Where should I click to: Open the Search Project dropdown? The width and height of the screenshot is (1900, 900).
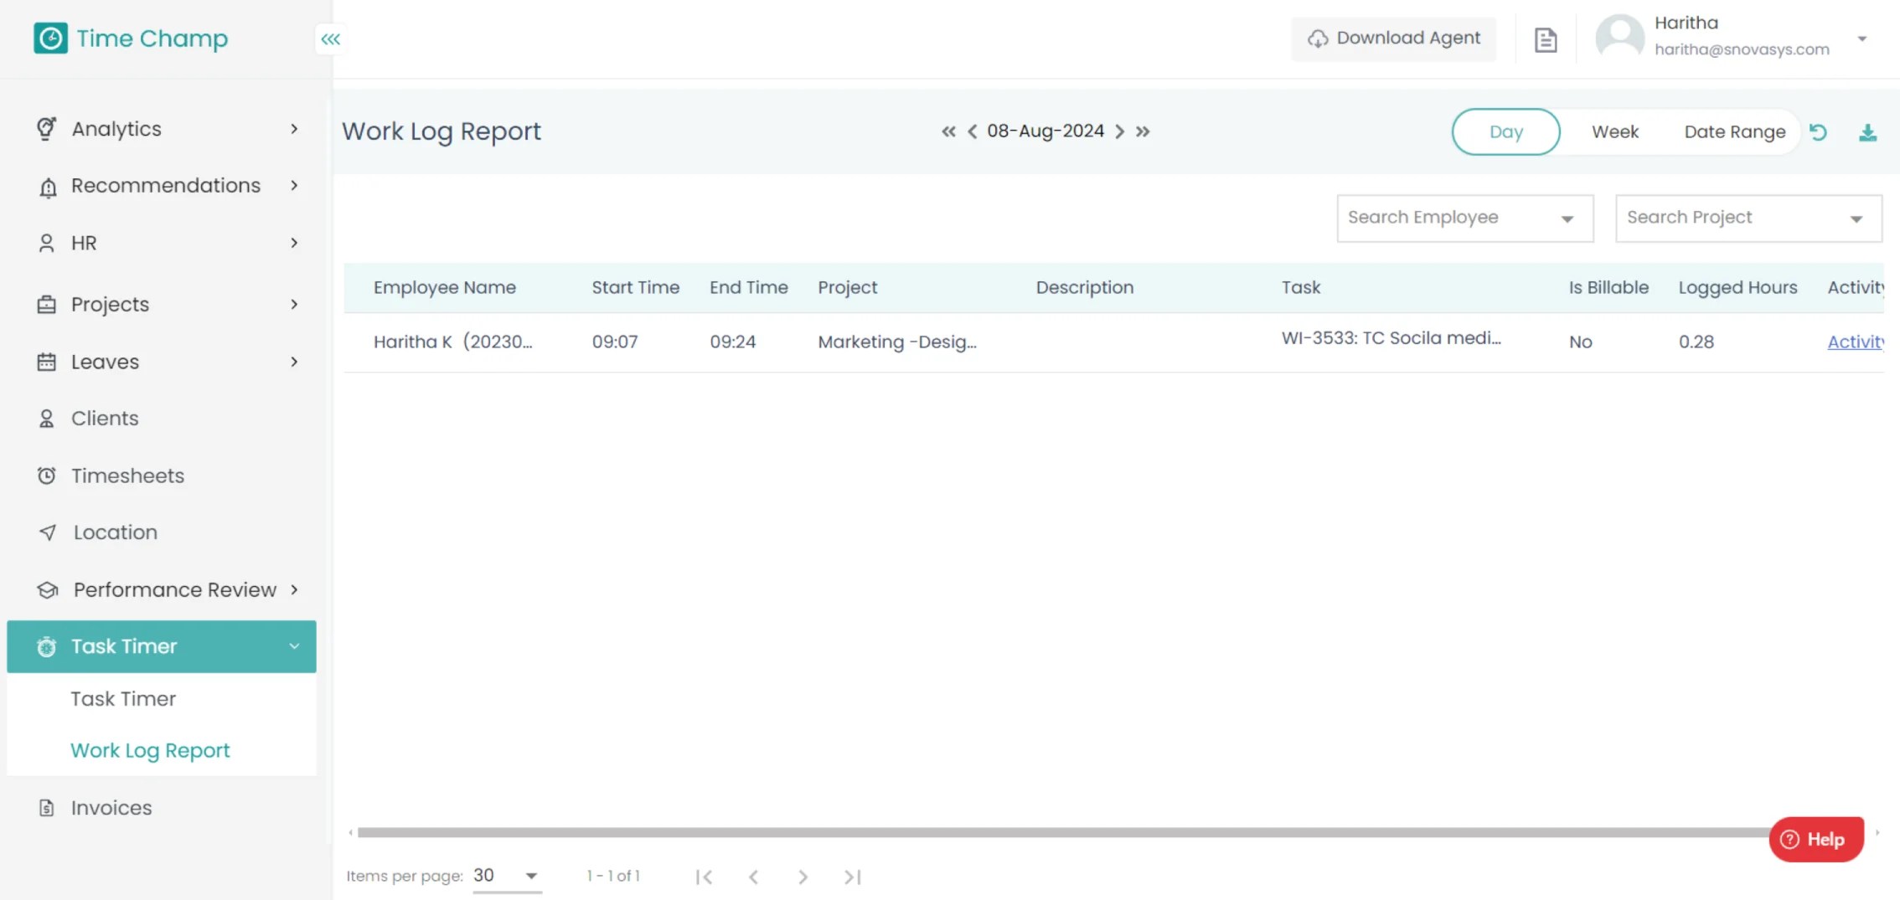coord(1748,219)
